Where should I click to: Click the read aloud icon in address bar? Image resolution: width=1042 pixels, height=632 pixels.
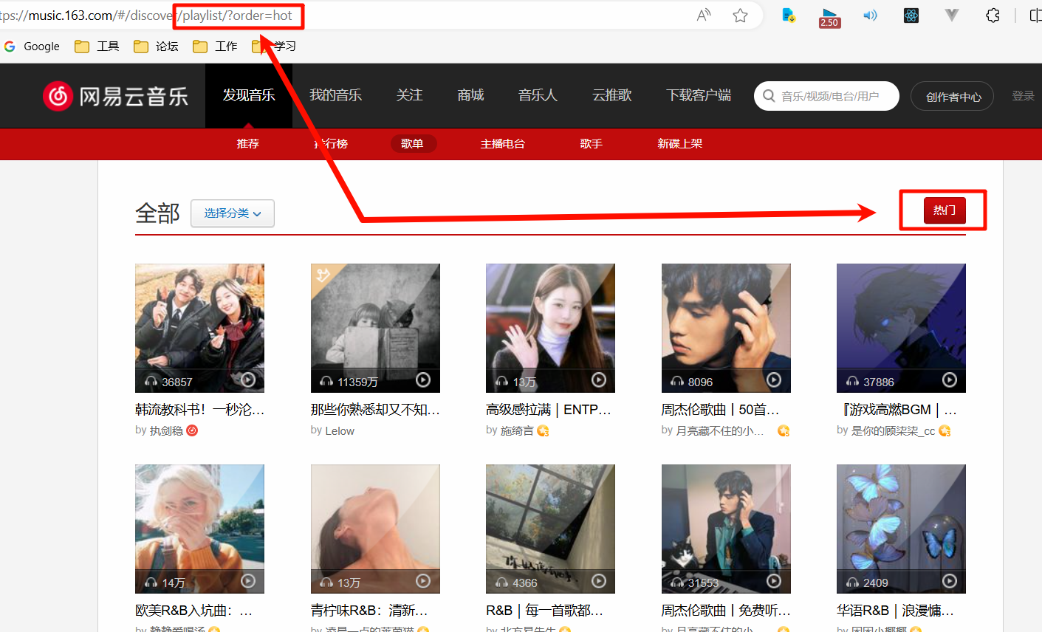click(704, 16)
